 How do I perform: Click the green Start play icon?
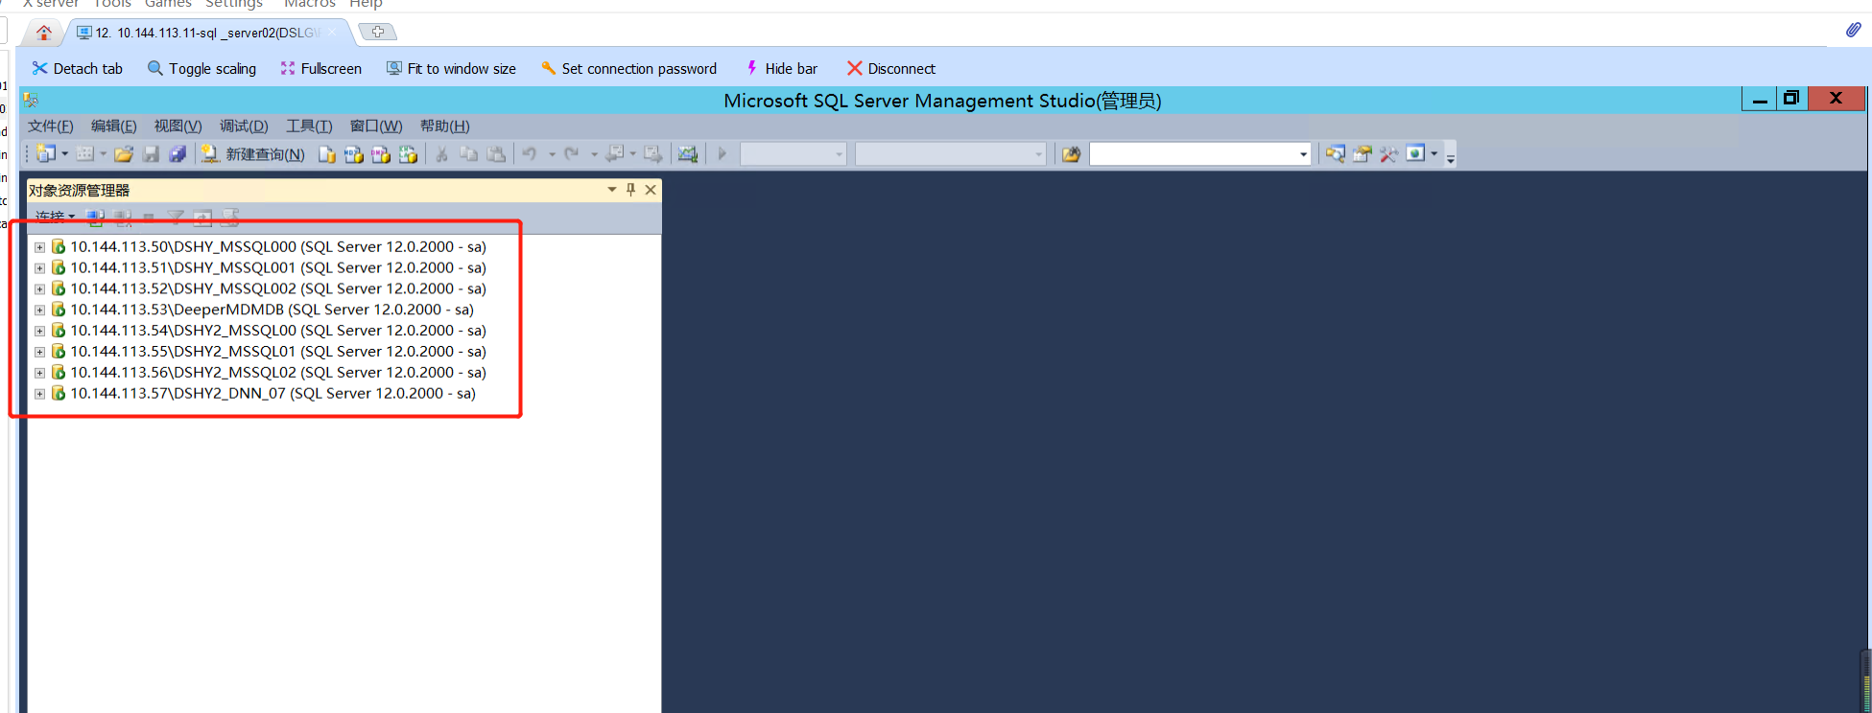click(x=722, y=153)
